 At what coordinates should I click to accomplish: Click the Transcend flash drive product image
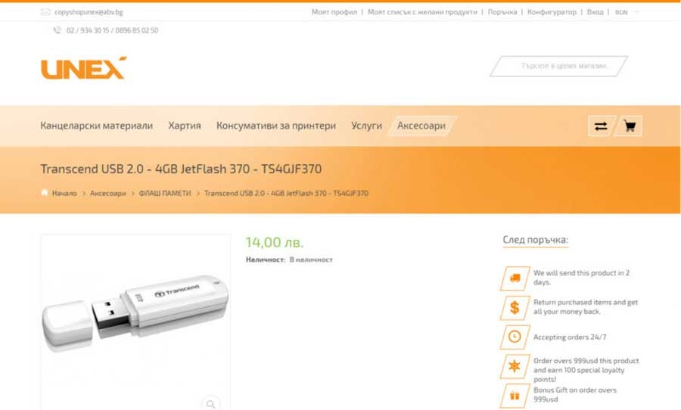135,312
